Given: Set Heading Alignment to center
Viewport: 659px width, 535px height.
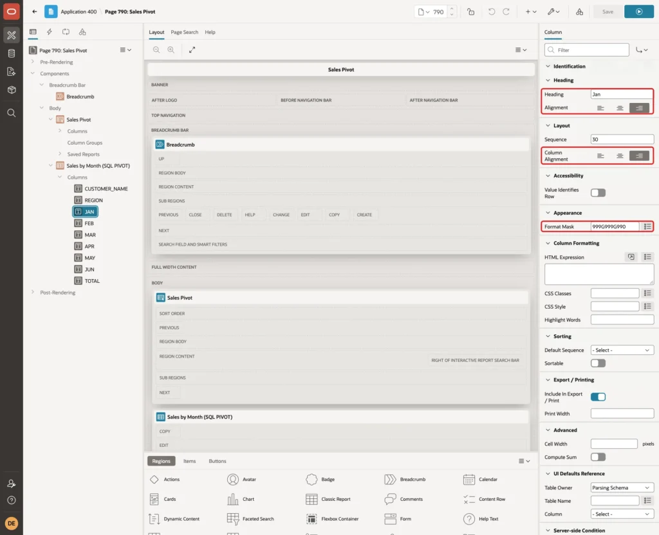Looking at the screenshot, I should [620, 108].
